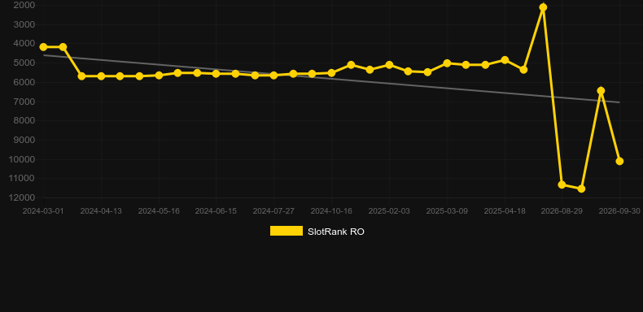Click the y-axis value 10000
The width and height of the screenshot is (643, 312).
(22, 159)
